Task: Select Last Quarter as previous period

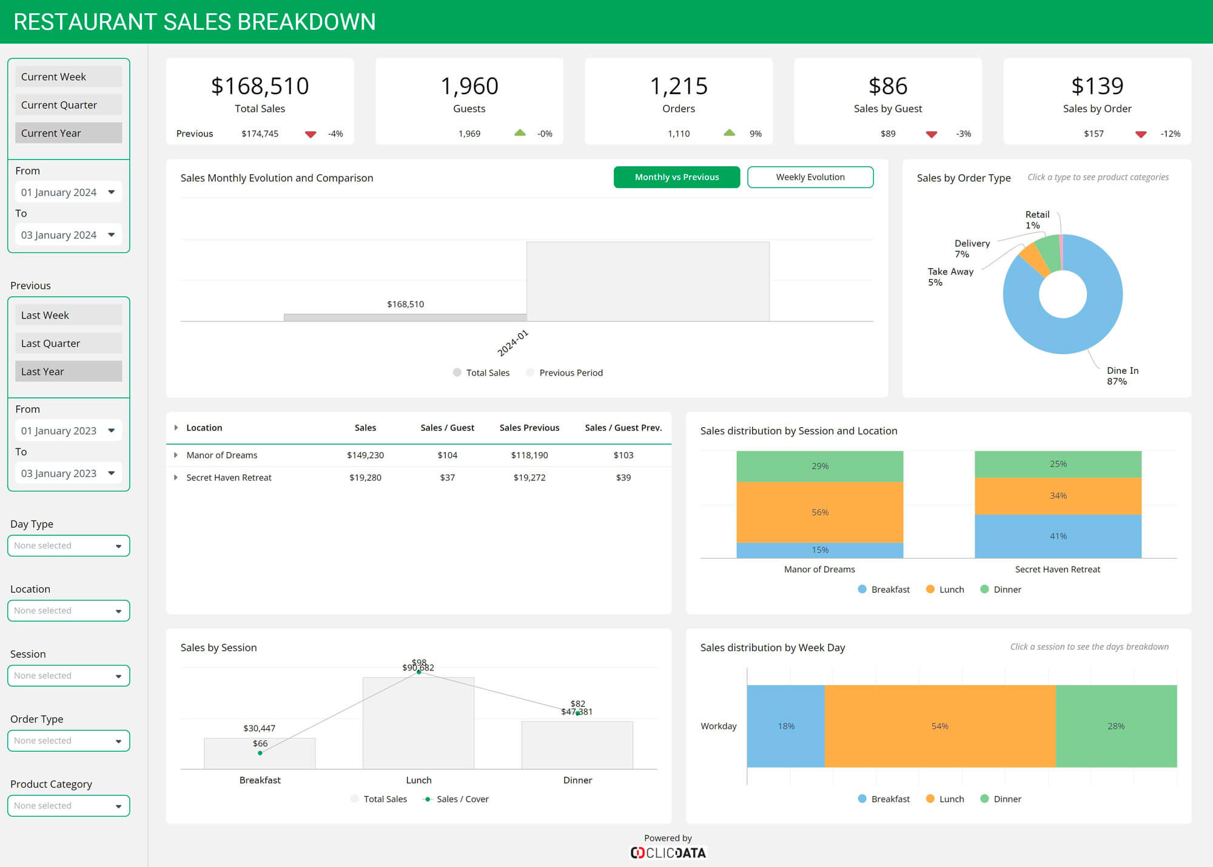Action: (68, 343)
